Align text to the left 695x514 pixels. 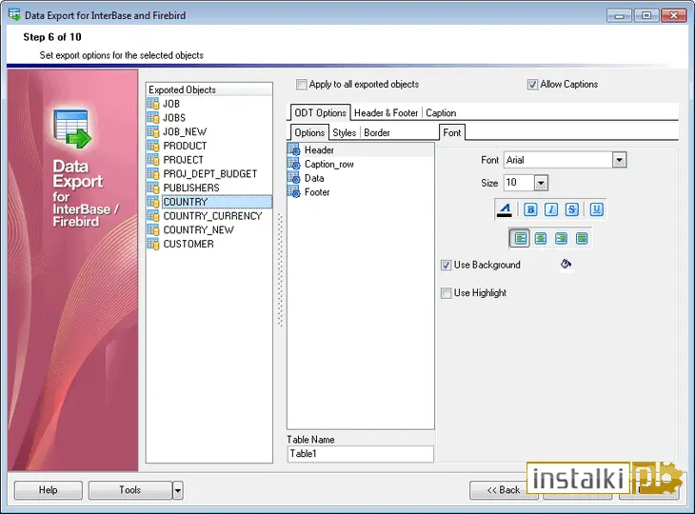(520, 238)
